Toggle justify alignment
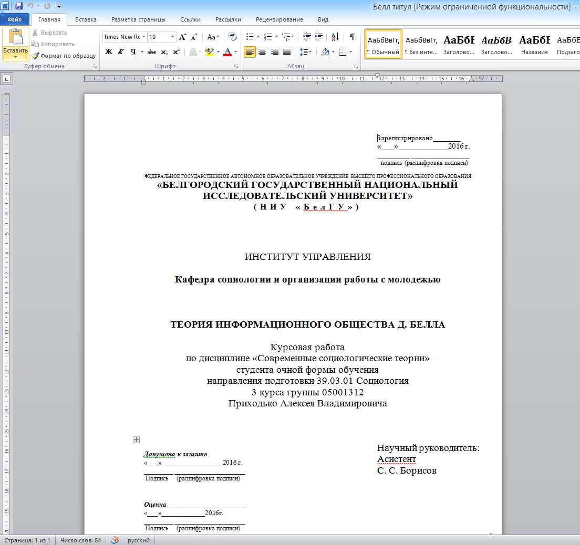 click(287, 52)
